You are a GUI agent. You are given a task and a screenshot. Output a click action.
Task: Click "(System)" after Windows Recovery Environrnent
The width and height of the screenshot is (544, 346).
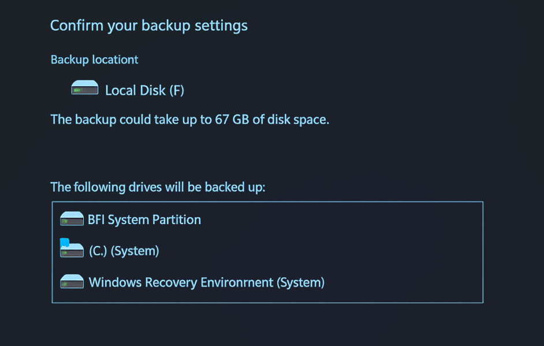pos(300,282)
